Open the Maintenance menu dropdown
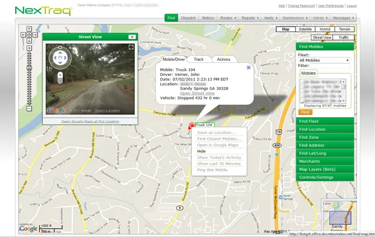Image resolution: width=375 pixels, height=237 pixels. [295, 18]
